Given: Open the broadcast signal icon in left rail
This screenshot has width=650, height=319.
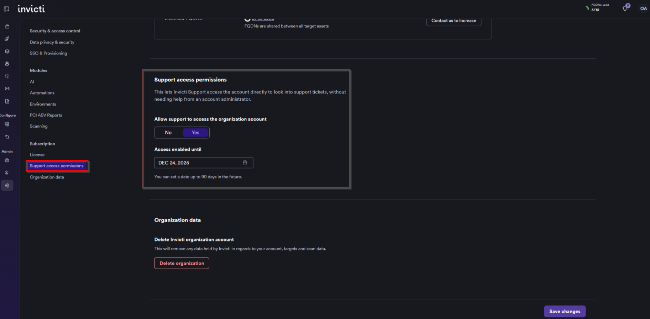Looking at the screenshot, I should tap(7, 89).
